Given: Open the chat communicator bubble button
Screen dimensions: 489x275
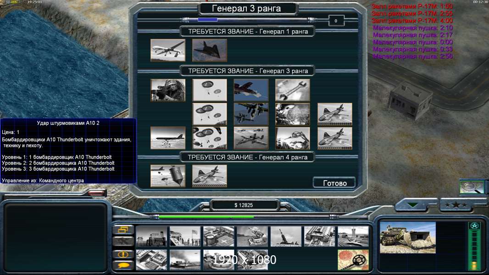Looking at the screenshot, I should (123, 265).
